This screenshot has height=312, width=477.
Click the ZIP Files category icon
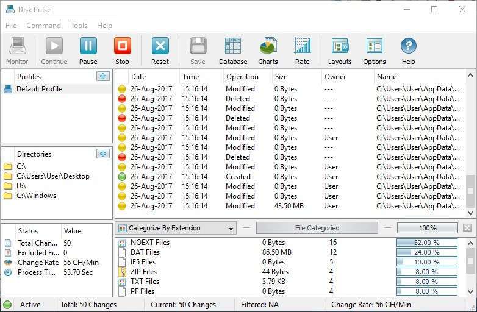pos(122,272)
